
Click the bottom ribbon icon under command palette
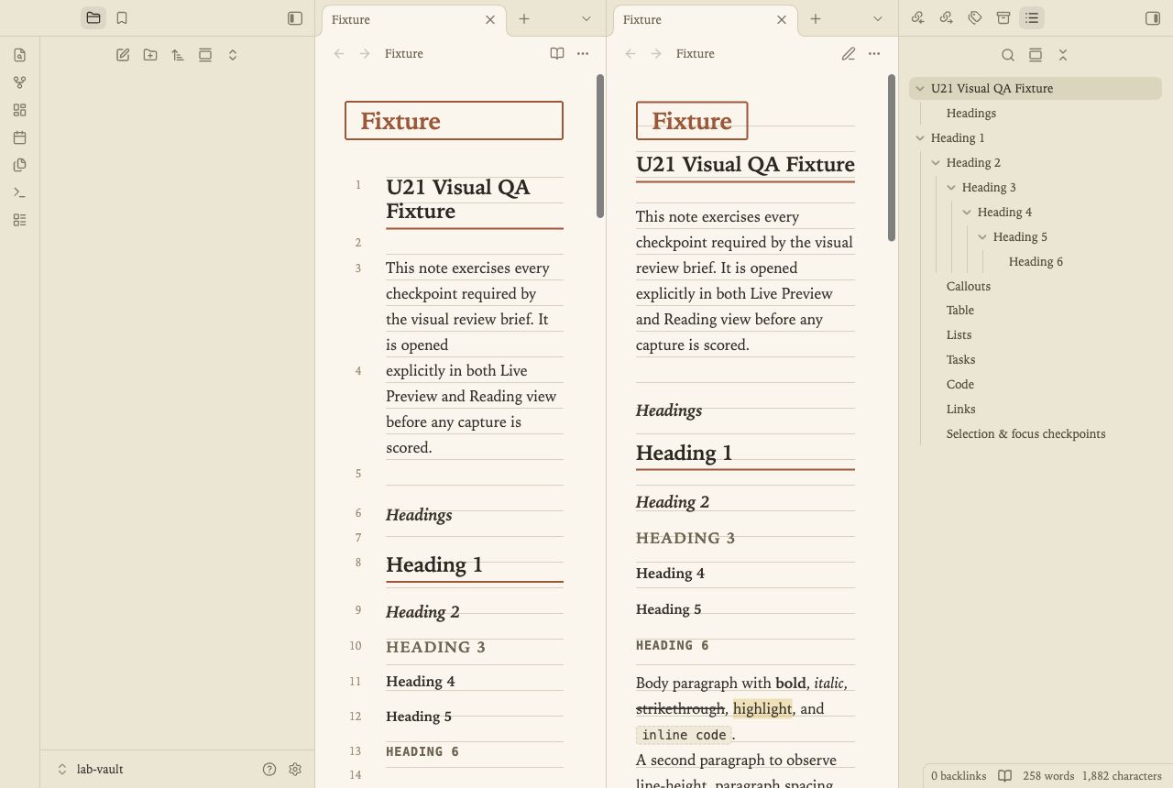pos(20,220)
